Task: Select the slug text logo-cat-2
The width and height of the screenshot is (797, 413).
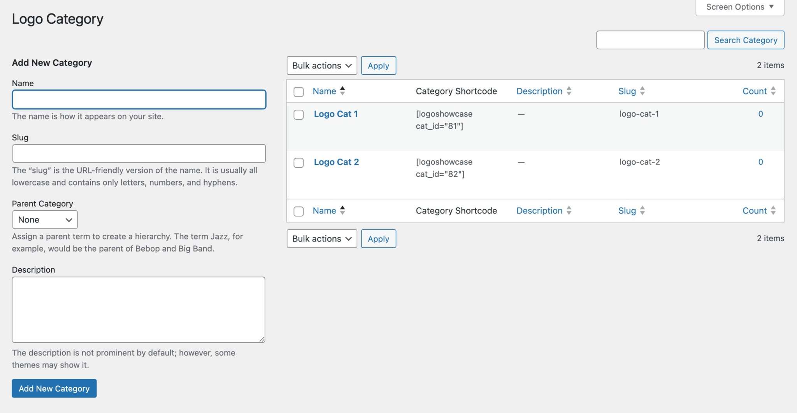Action: (x=640, y=162)
